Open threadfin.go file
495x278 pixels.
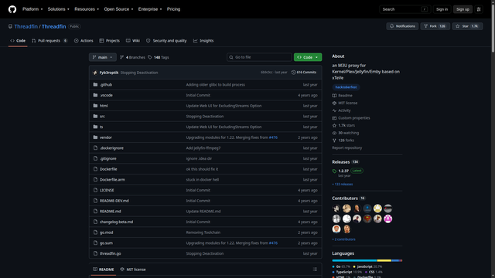tap(110, 253)
